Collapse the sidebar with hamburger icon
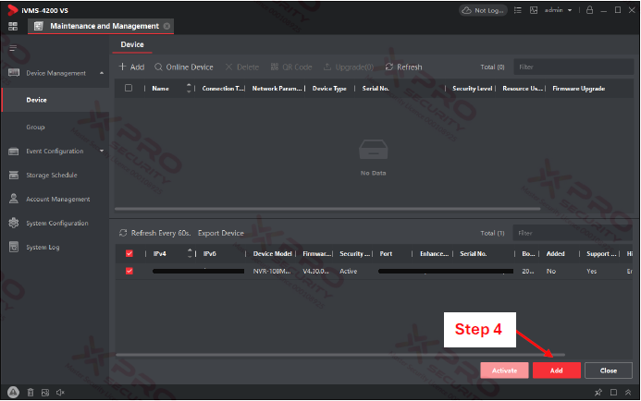Image resolution: width=641 pixels, height=401 pixels. pos(13,49)
